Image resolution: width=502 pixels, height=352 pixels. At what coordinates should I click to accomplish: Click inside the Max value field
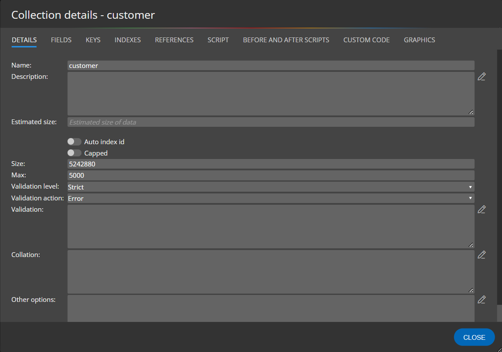pos(271,176)
